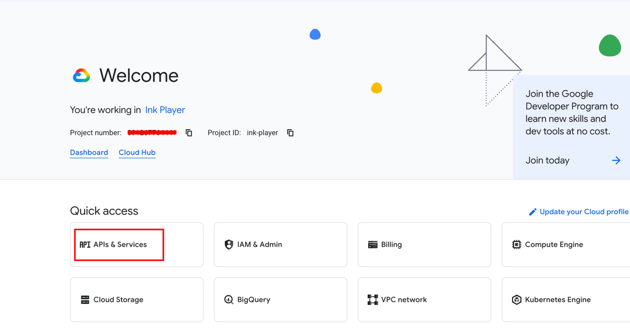The height and width of the screenshot is (329, 630).
Task: Go to Cloud Hub
Action: [x=137, y=153]
